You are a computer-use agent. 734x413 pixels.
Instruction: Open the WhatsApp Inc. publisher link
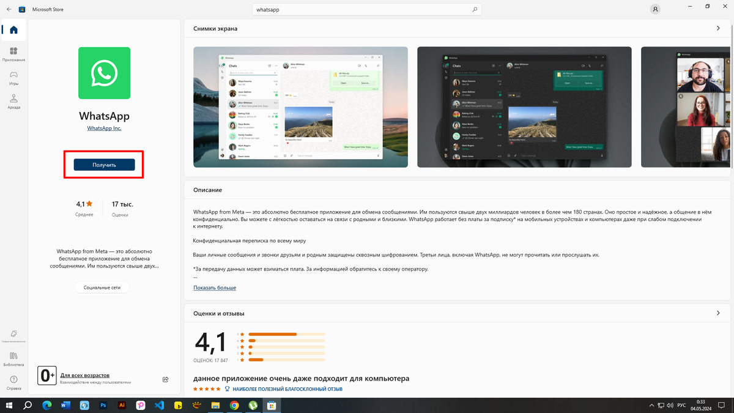pyautogui.click(x=104, y=128)
